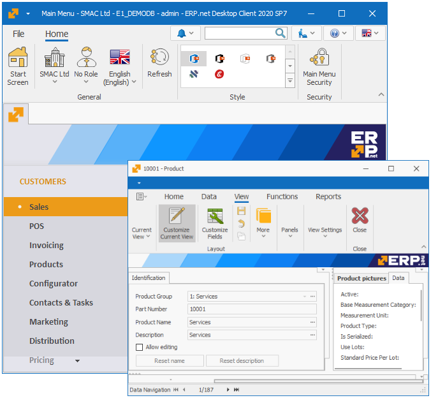Viewport: 431px width, 398px height.
Task: Click the Part Number field
Action: coord(252,309)
